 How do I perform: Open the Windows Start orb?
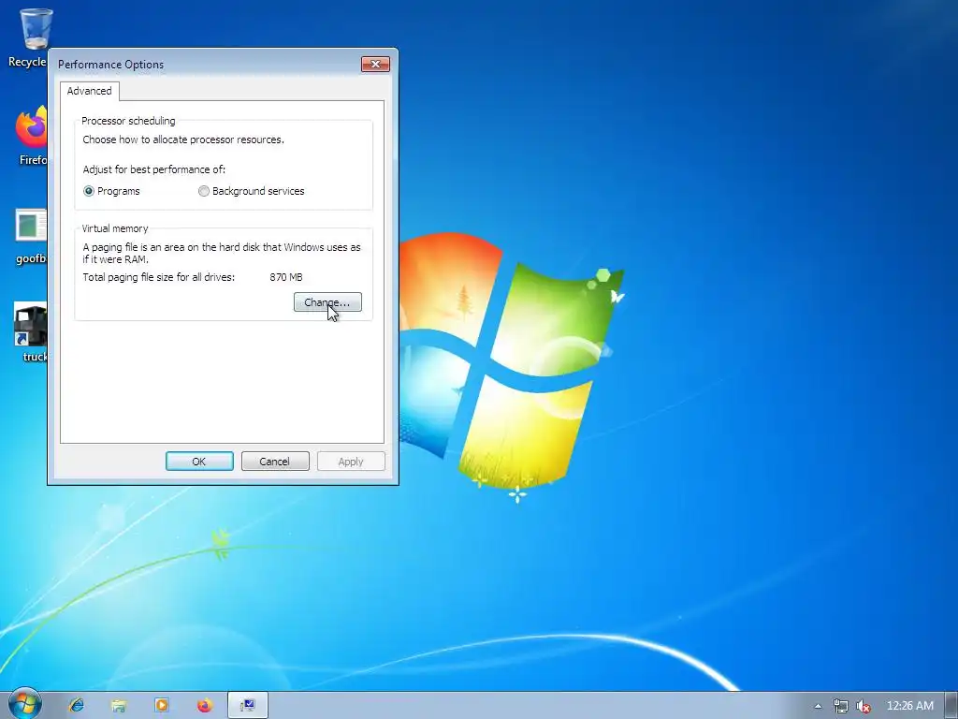click(25, 704)
